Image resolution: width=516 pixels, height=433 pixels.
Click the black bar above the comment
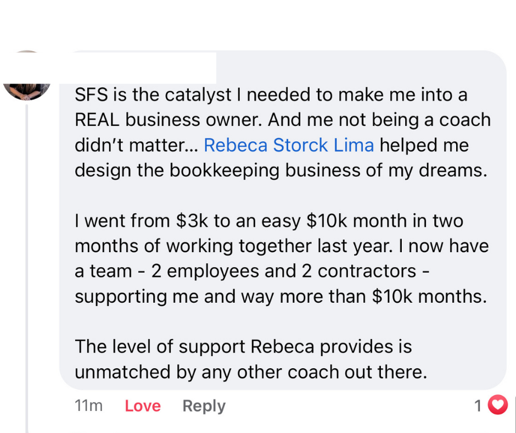[x=258, y=16]
